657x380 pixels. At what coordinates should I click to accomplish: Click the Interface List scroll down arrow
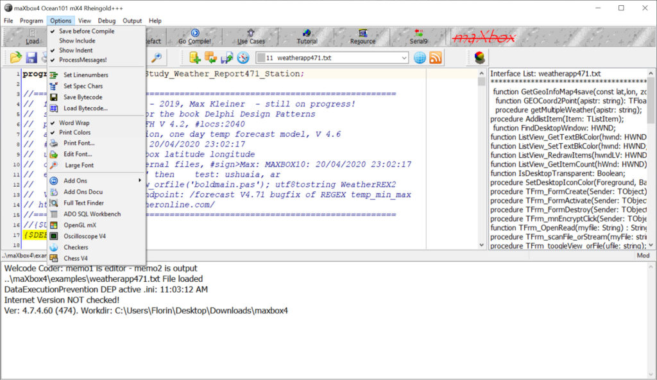click(x=651, y=245)
